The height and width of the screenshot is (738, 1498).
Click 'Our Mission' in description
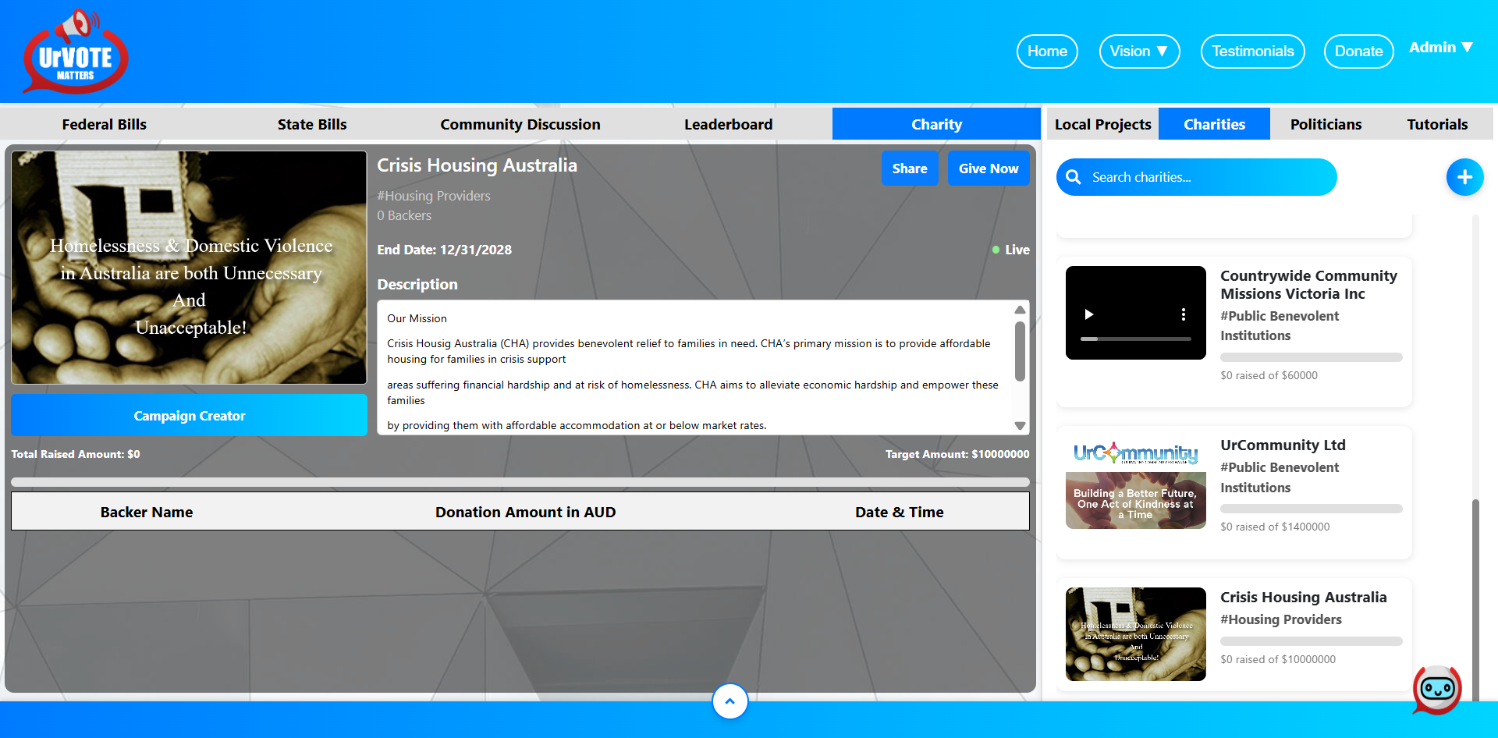coord(417,318)
